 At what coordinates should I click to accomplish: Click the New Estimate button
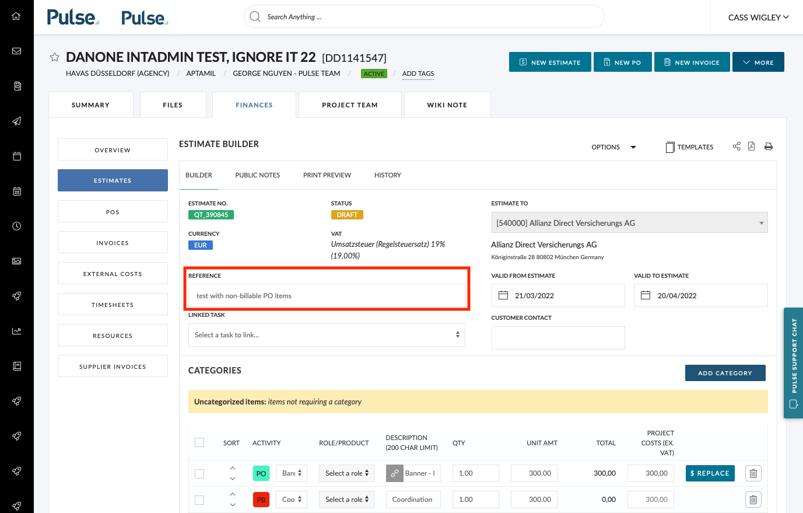pyautogui.click(x=550, y=62)
